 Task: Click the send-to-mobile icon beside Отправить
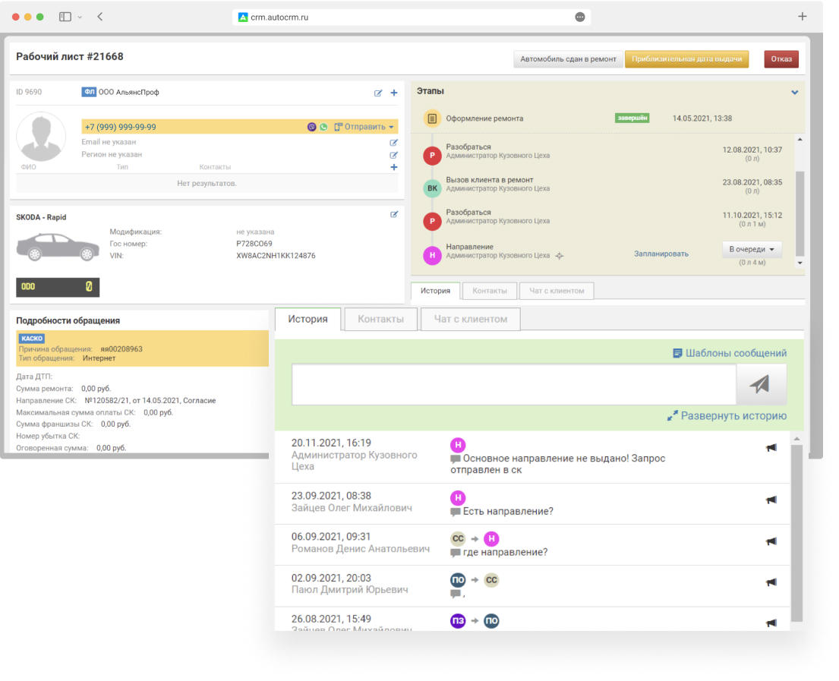337,127
